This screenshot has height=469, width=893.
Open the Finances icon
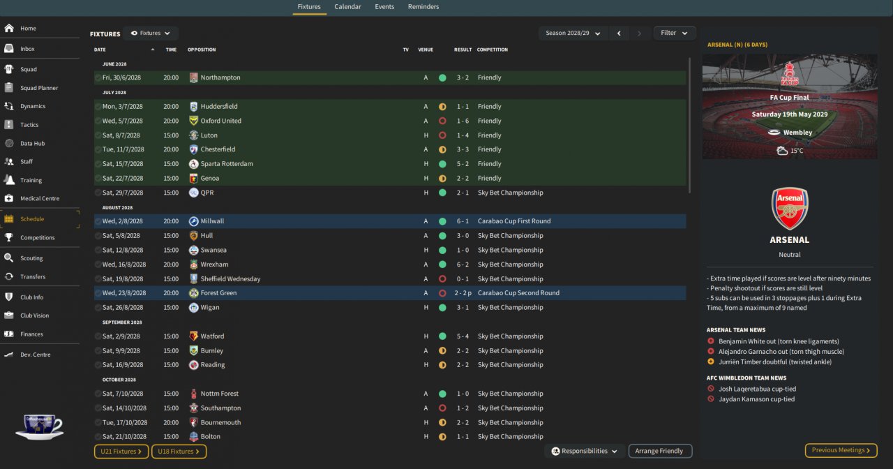9,334
